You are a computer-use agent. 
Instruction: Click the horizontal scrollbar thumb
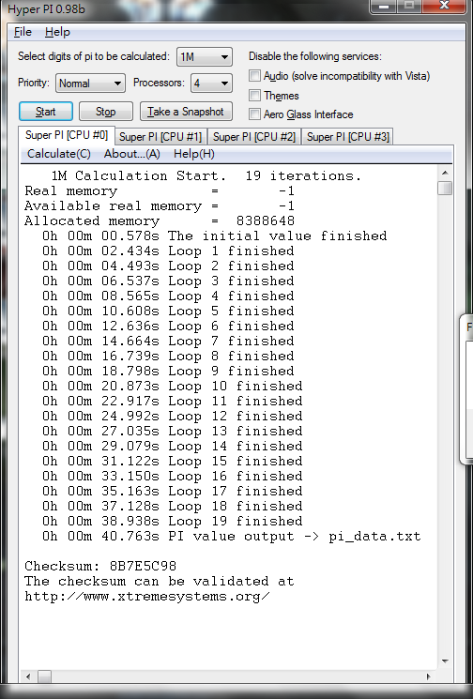coord(44,676)
